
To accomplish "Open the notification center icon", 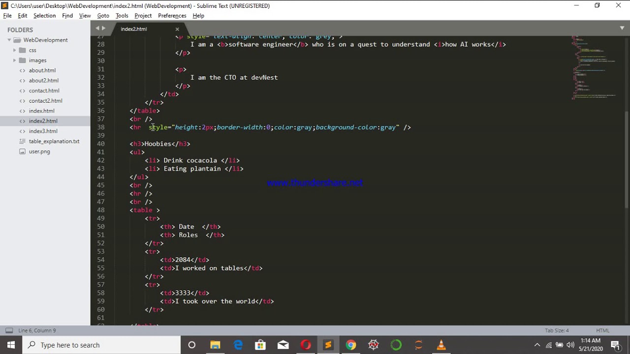I will [615, 345].
